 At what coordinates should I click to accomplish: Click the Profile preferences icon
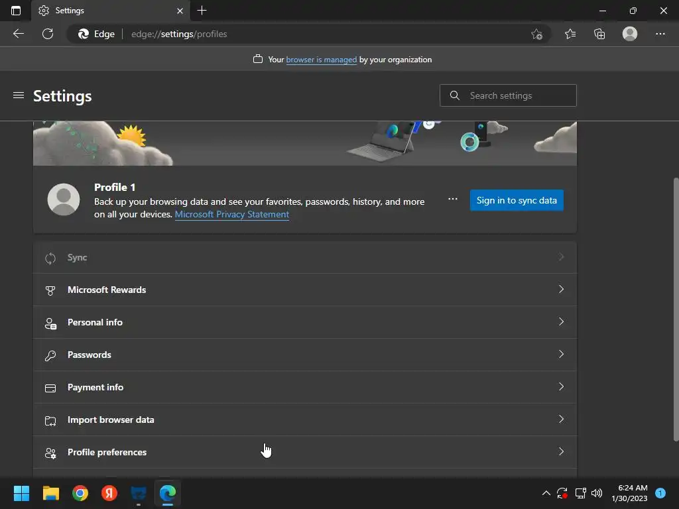coord(50,453)
